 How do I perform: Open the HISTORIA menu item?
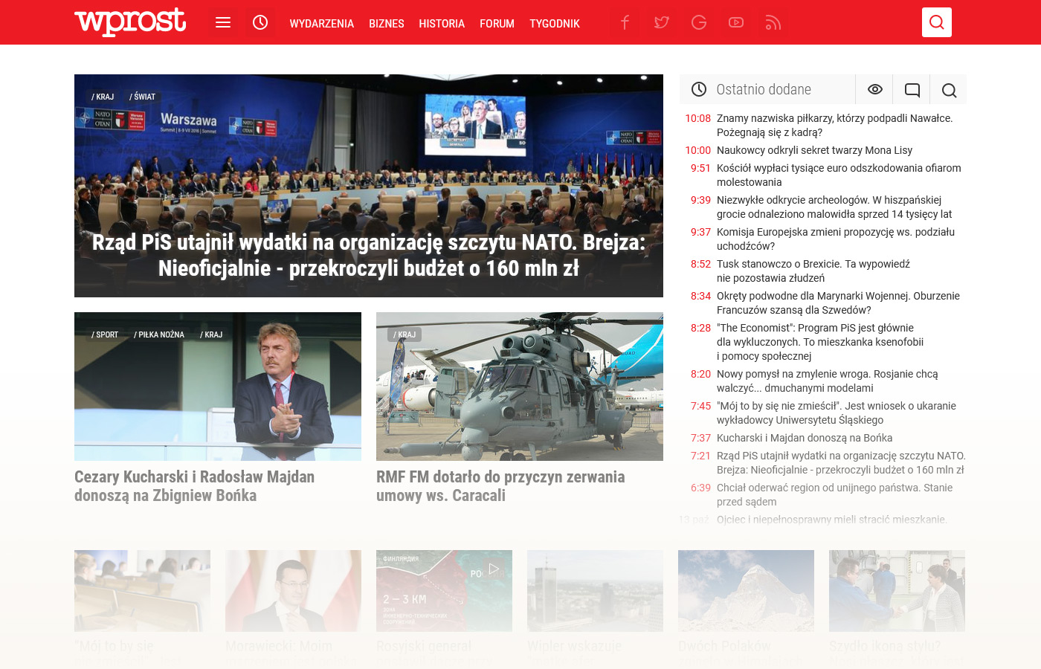point(442,24)
